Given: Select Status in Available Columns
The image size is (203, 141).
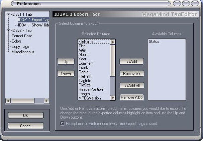Looking at the screenshot, I should pyautogui.click(x=167, y=42).
